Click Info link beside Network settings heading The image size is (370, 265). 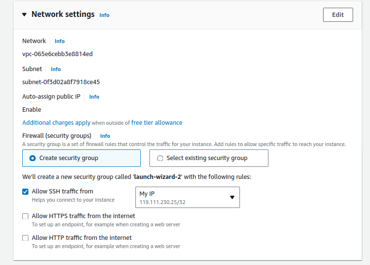(104, 15)
